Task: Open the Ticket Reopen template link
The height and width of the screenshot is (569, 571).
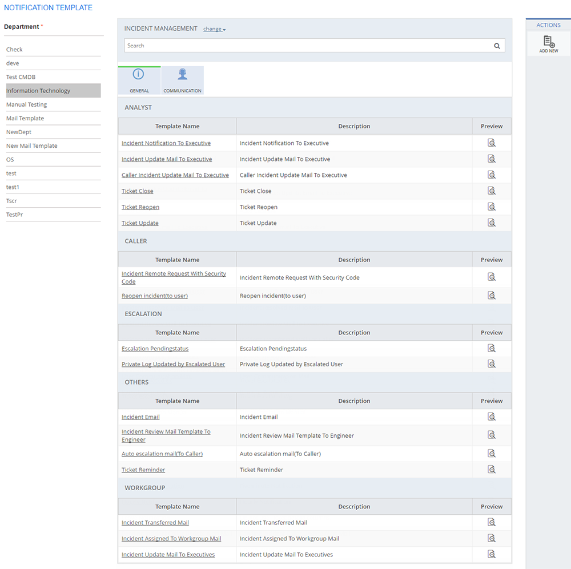Action: pyautogui.click(x=140, y=207)
